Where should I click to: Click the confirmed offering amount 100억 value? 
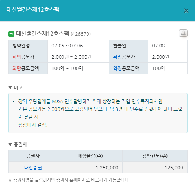tap(159, 68)
